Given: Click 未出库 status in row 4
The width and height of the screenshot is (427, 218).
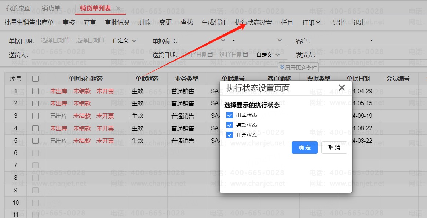Looking at the screenshot, I should point(59,128).
